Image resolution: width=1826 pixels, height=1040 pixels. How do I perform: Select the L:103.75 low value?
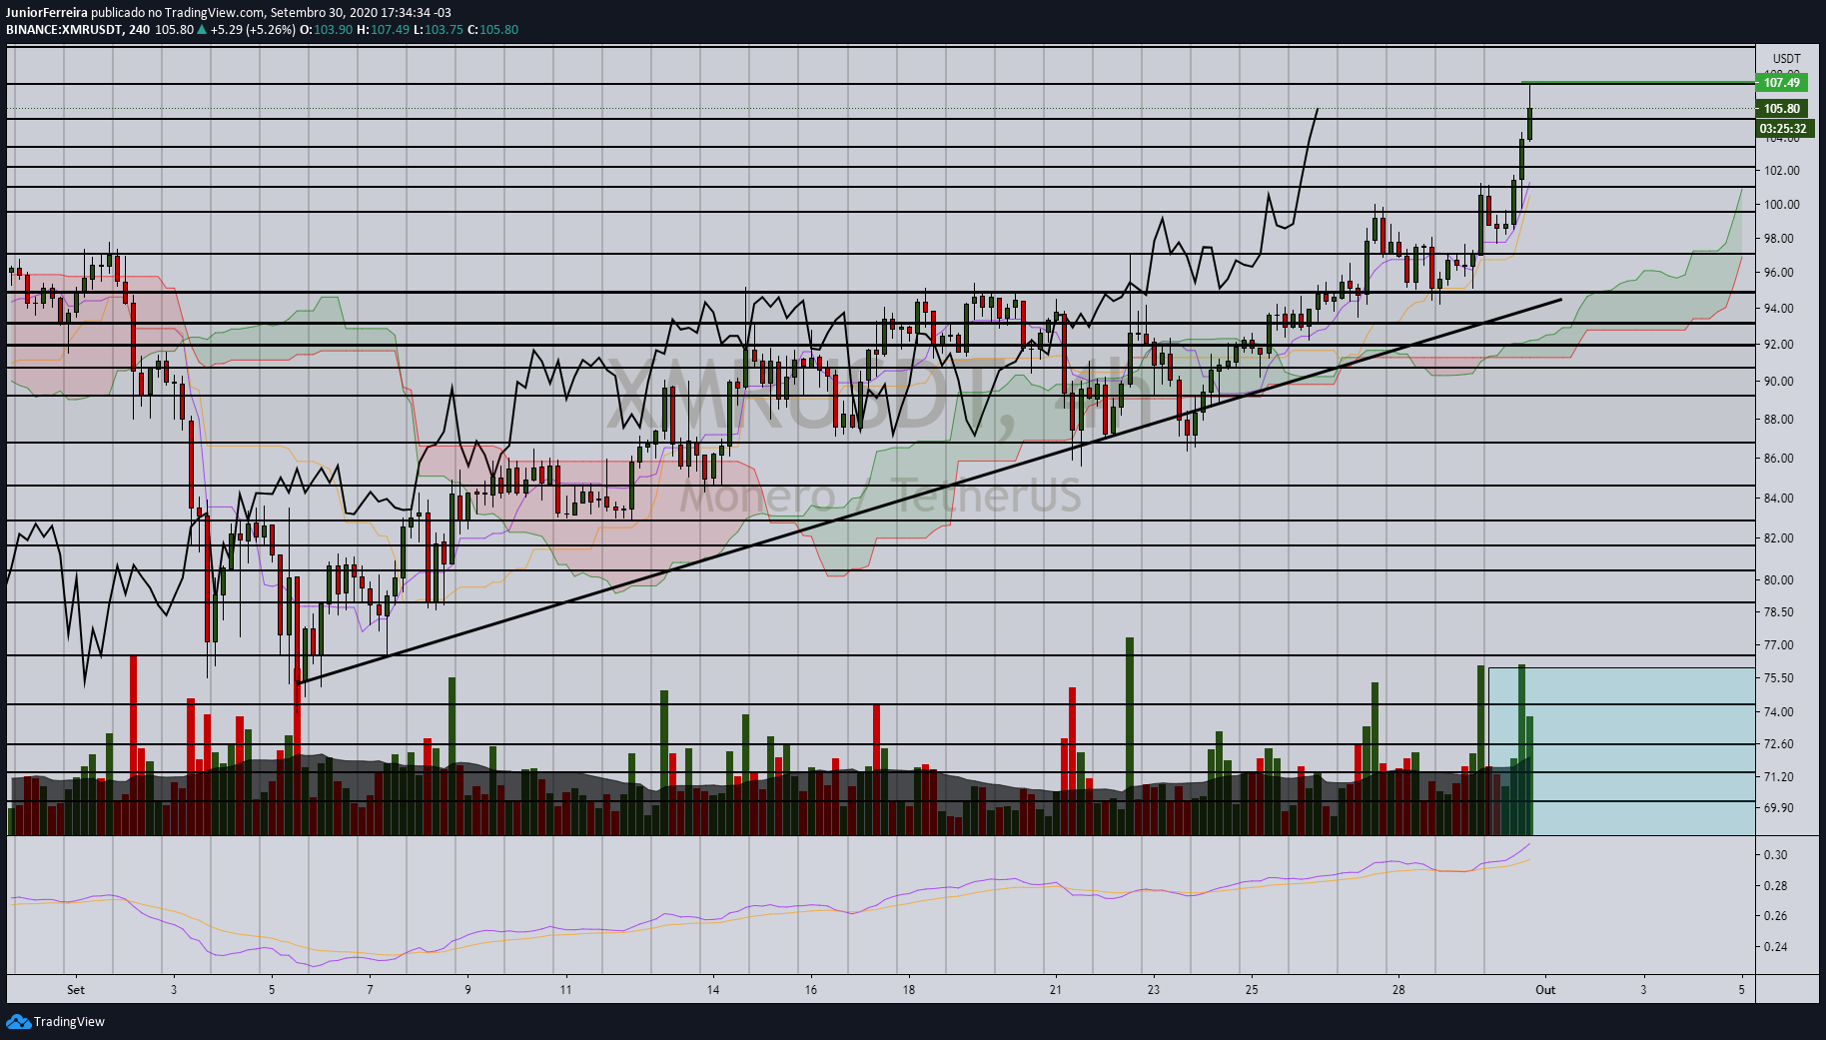[x=438, y=30]
